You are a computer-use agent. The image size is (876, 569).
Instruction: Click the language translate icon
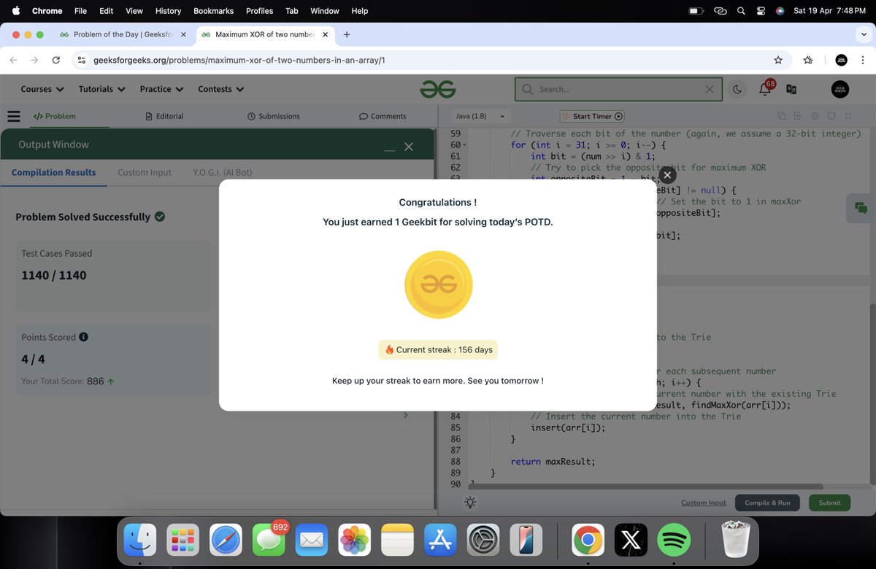point(791,89)
